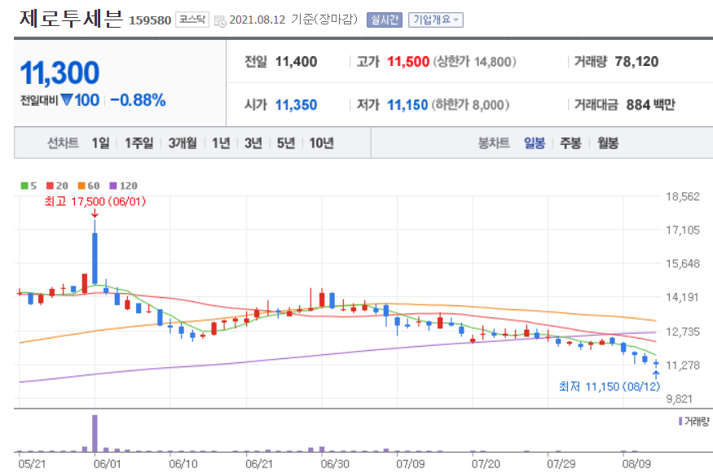
Task: Select the 10년 line chart period
Action: click(322, 143)
